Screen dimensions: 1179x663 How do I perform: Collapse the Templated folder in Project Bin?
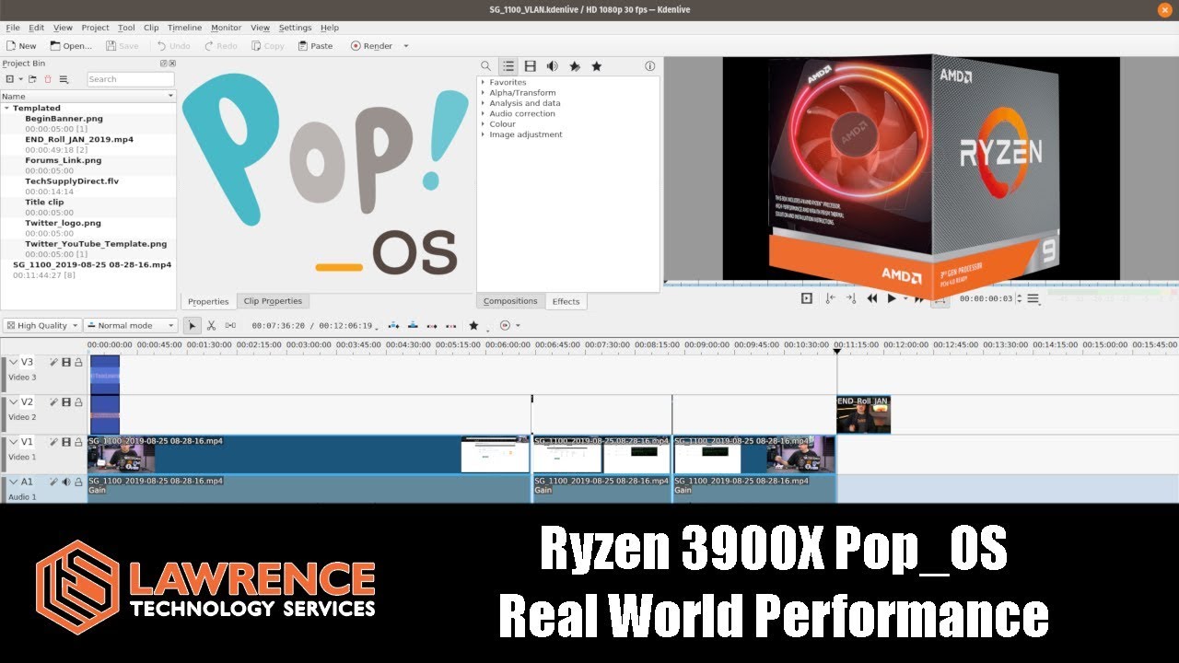click(7, 109)
